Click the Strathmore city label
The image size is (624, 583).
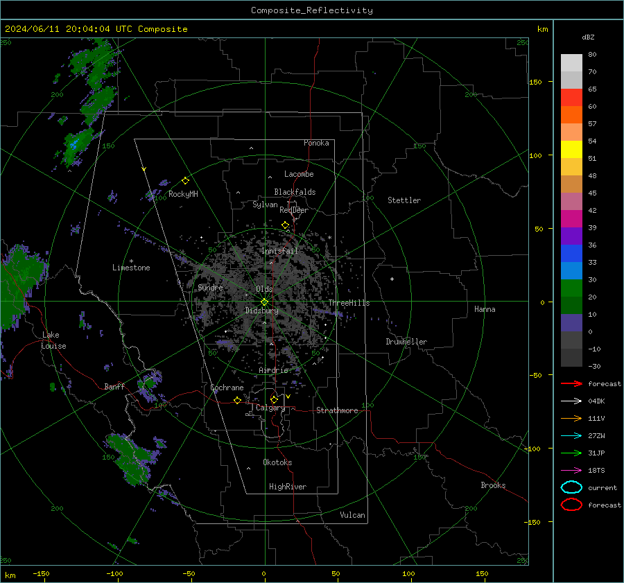click(x=337, y=410)
